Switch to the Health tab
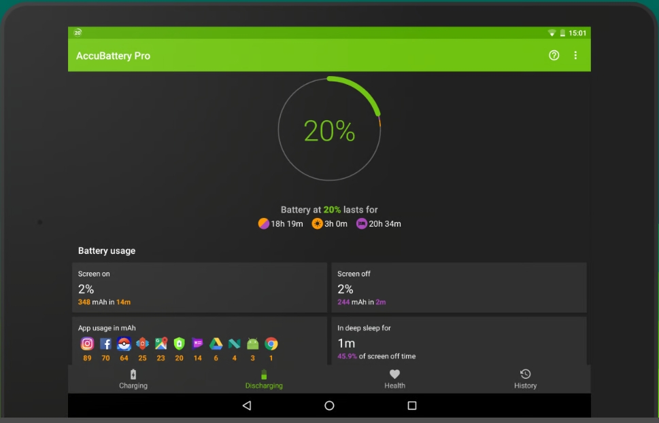 pyautogui.click(x=394, y=379)
